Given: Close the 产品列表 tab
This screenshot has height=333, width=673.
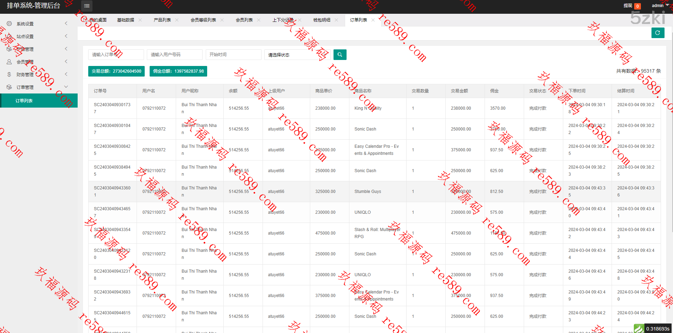Looking at the screenshot, I should (177, 20).
